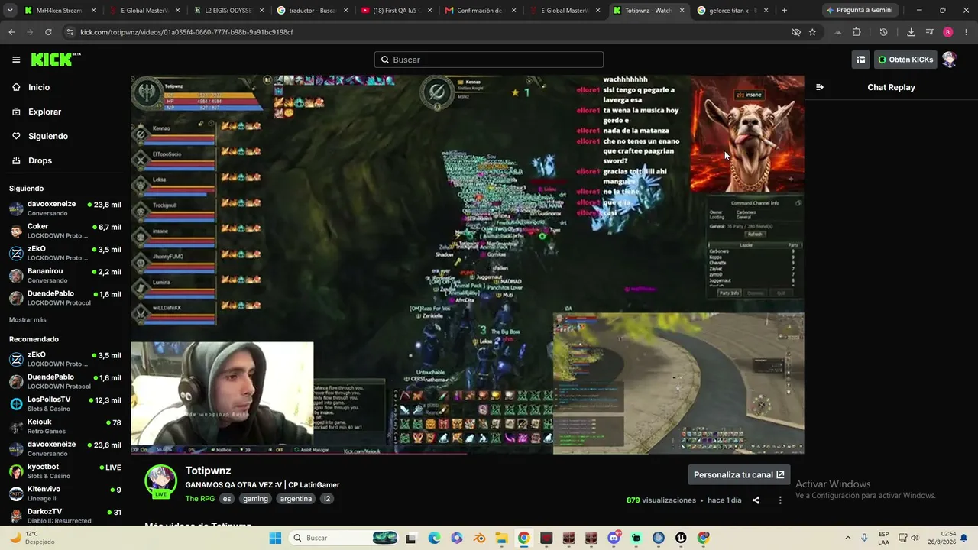This screenshot has width=978, height=550.
Task: Open The RPG category link
Action: (200, 499)
